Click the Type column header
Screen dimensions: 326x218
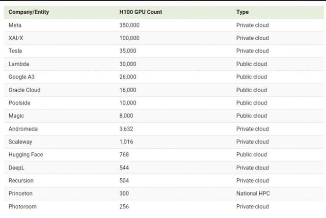pyautogui.click(x=242, y=12)
